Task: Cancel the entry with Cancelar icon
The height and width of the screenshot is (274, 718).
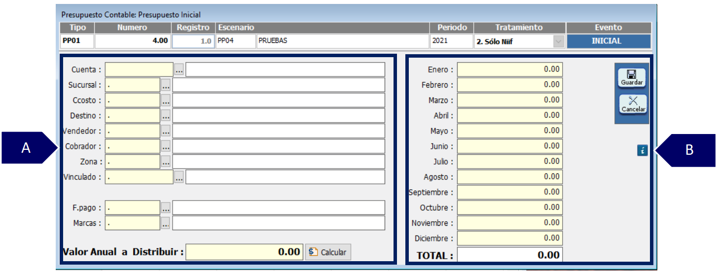Action: [633, 104]
